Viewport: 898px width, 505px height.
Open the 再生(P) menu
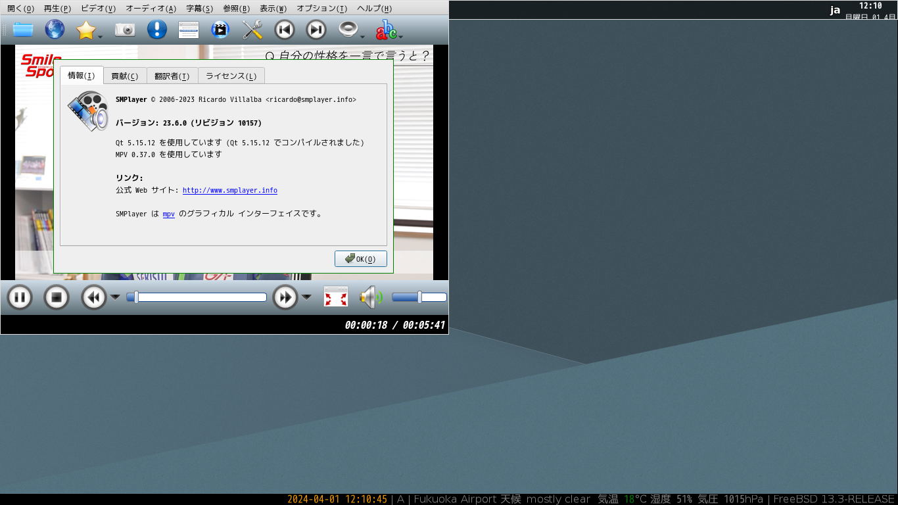click(57, 9)
